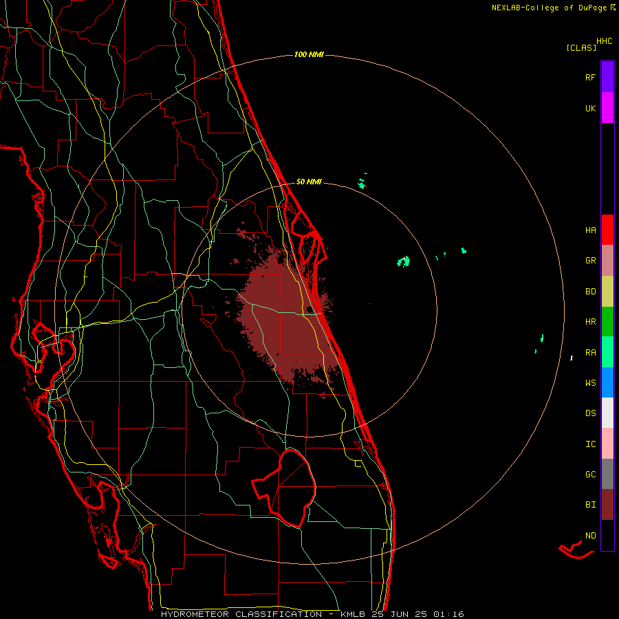Click the light pink IC legend swatch

[x=607, y=444]
